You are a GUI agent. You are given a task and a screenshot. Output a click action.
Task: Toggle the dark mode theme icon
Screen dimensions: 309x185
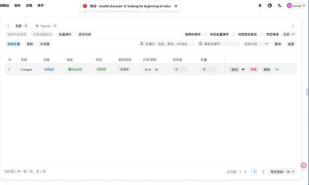click(x=270, y=5)
